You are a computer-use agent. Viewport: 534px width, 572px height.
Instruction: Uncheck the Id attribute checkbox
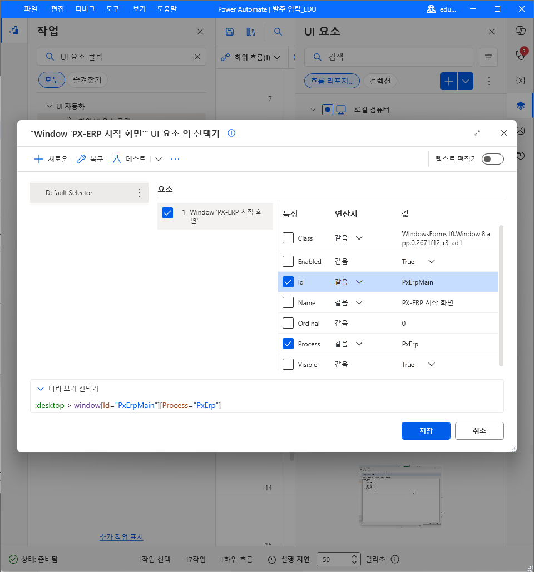pyautogui.click(x=288, y=282)
